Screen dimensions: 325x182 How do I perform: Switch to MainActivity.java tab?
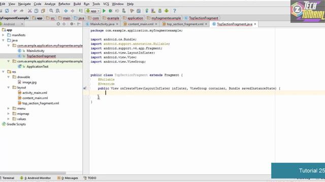[x=102, y=24]
